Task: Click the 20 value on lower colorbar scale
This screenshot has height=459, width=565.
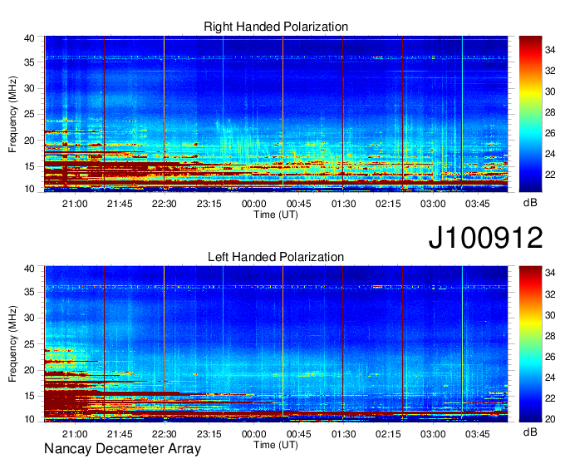Action: pyautogui.click(x=550, y=419)
